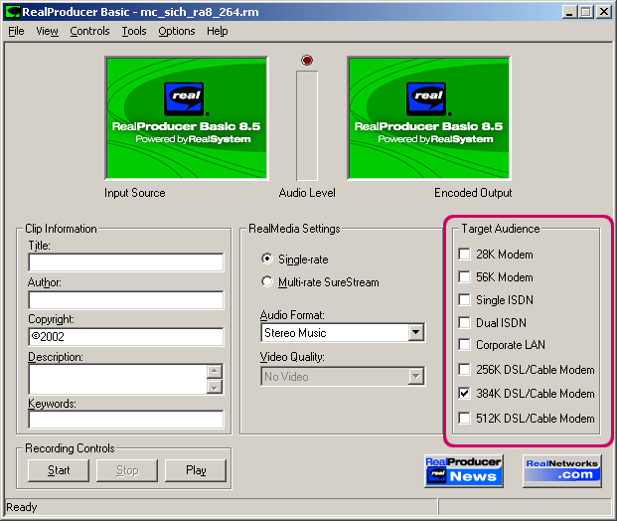Uncheck the 384K DSL/Cable Modem box

464,393
